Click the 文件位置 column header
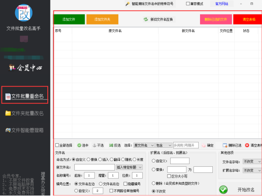Viewport: 262px width, 196px height. 226,31
